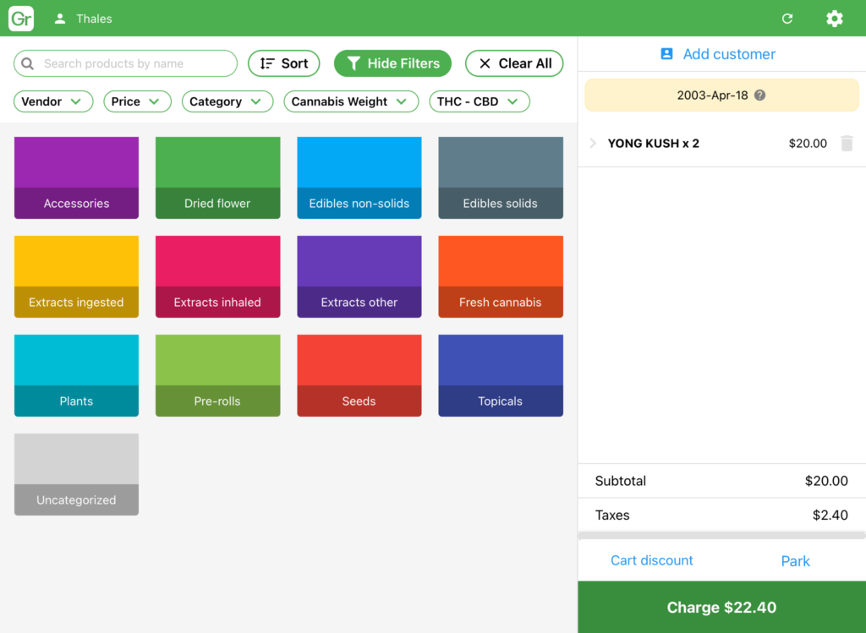Click the refresh icon in header
Viewport: 866px width, 633px height.
[787, 19]
